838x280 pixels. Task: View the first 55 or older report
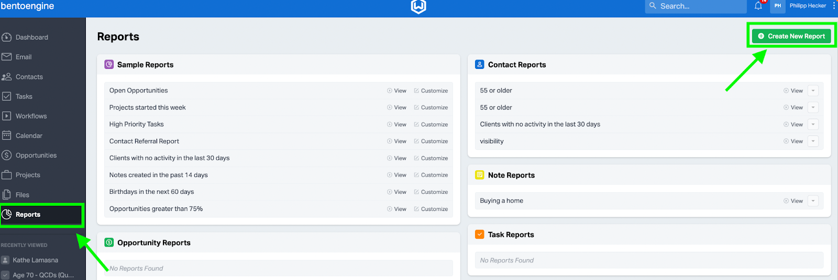click(793, 91)
